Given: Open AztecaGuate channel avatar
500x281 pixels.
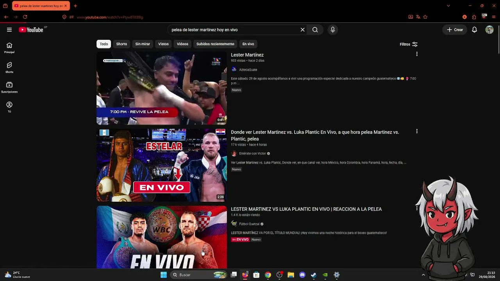Looking at the screenshot, I should pos(234,69).
